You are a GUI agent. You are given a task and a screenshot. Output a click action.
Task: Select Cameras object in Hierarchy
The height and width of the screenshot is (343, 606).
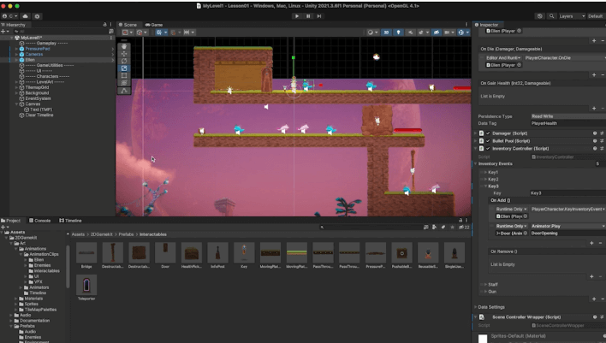[x=34, y=55]
